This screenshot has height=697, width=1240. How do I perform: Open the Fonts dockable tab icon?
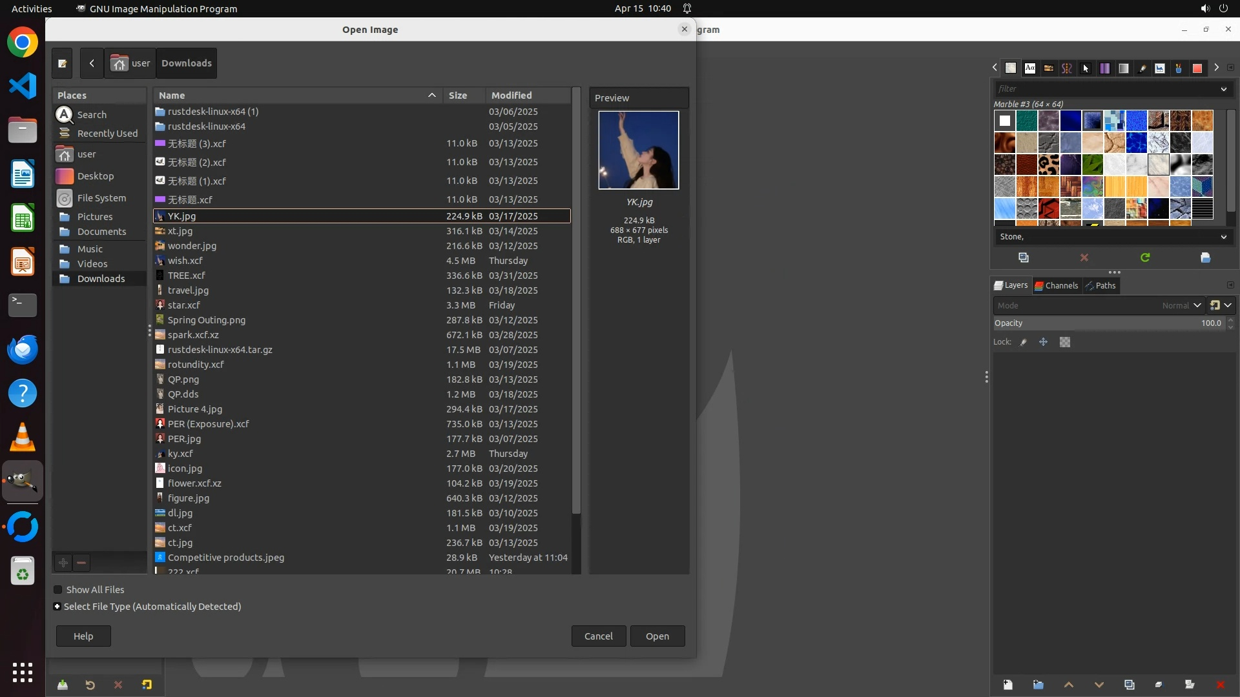coord(1030,68)
